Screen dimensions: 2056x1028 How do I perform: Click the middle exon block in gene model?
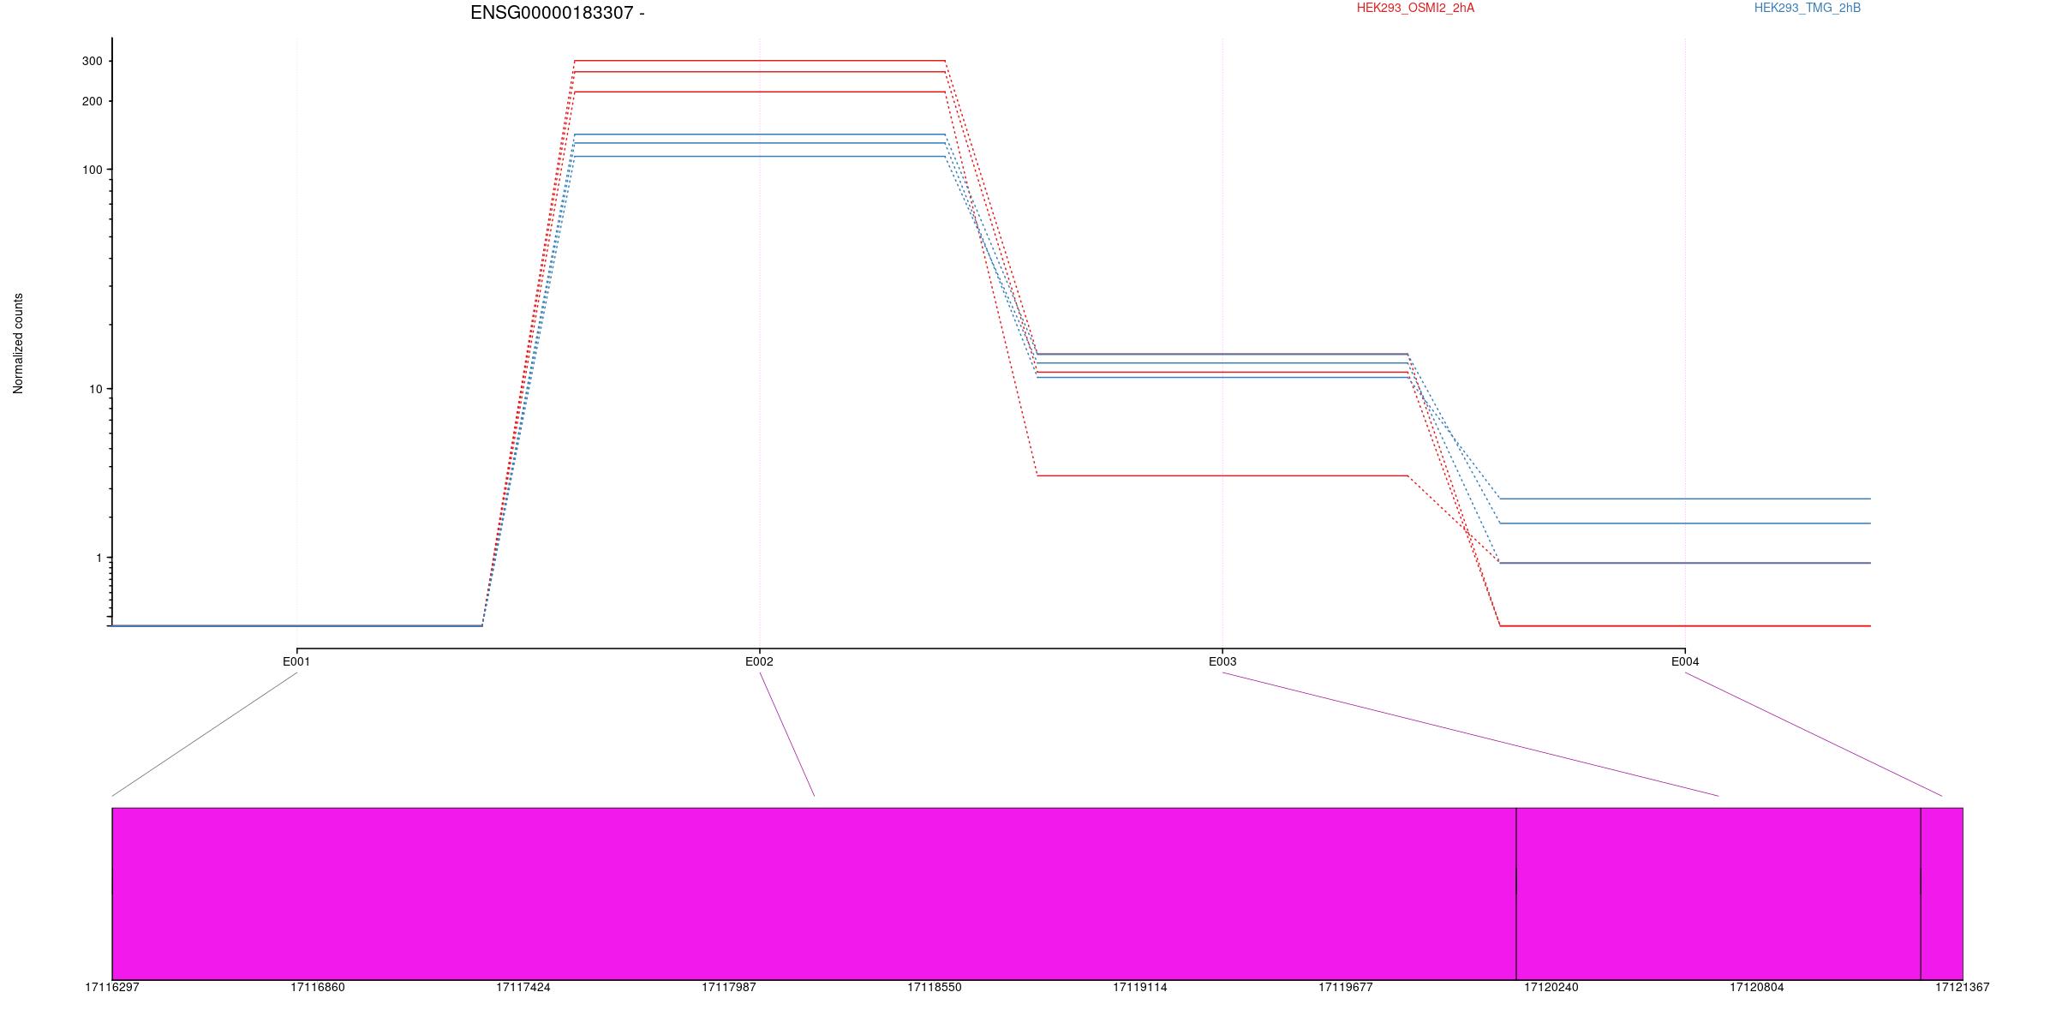tap(1718, 894)
